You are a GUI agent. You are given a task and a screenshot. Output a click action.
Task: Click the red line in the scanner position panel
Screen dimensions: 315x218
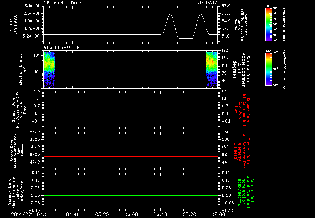[130, 156]
